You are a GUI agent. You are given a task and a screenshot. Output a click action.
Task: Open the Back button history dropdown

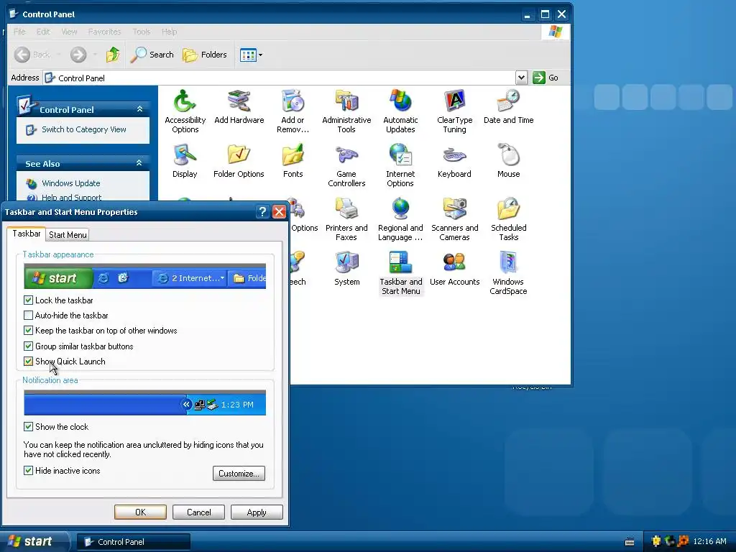point(59,55)
